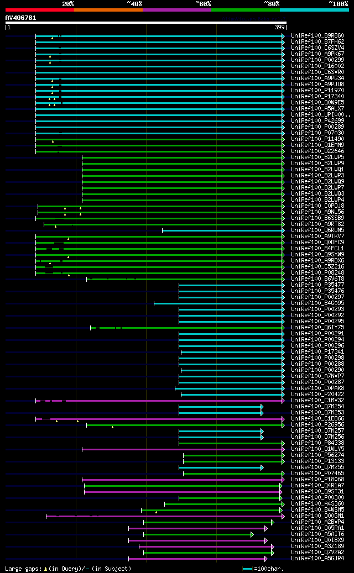Open the UniRef100_P11970 entry

317,90
